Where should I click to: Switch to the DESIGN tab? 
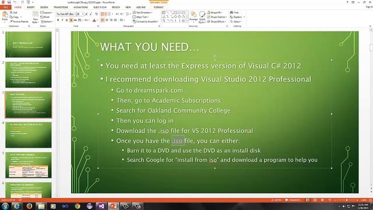[44, 8]
